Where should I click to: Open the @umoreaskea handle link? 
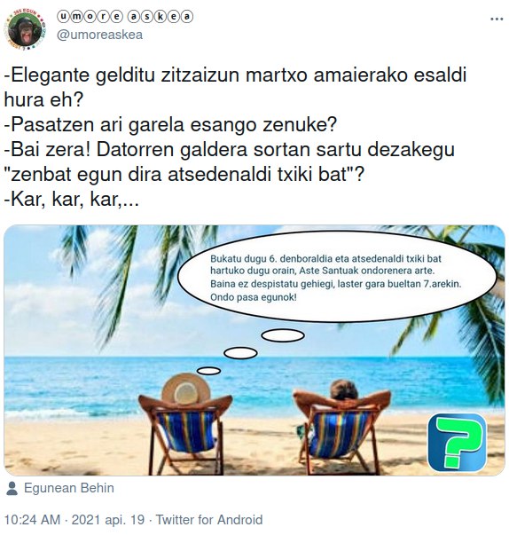[x=99, y=35]
